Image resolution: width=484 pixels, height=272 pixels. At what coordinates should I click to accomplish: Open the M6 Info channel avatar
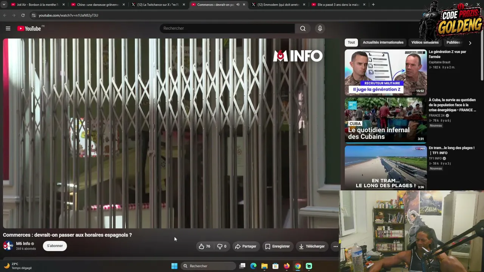pyautogui.click(x=8, y=246)
